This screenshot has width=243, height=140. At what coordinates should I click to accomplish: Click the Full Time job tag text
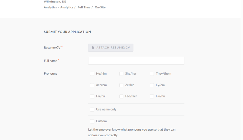[84, 7]
